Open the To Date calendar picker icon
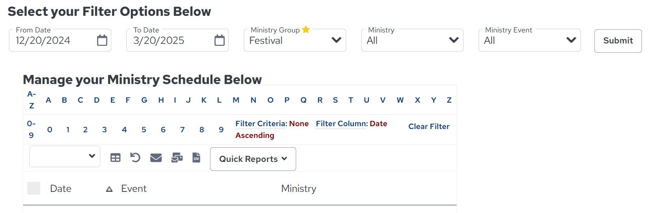 click(219, 40)
